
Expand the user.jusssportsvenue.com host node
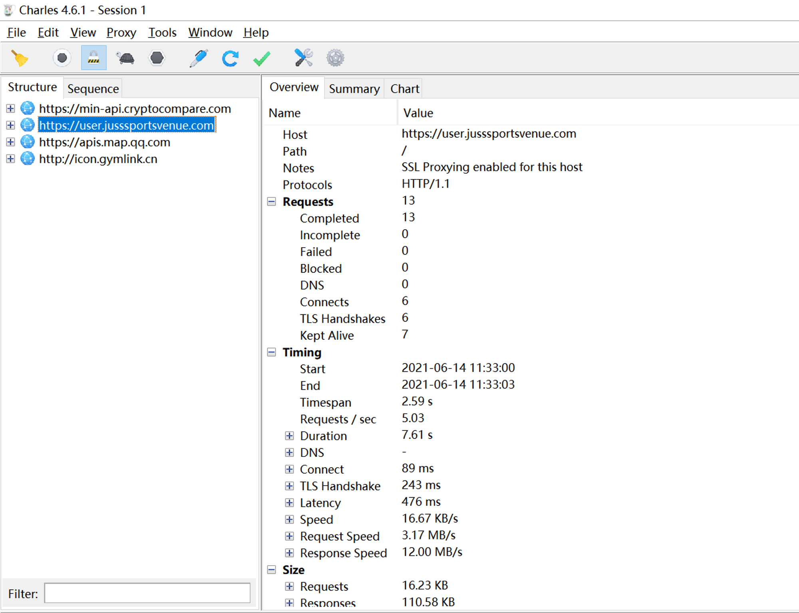[x=11, y=125]
